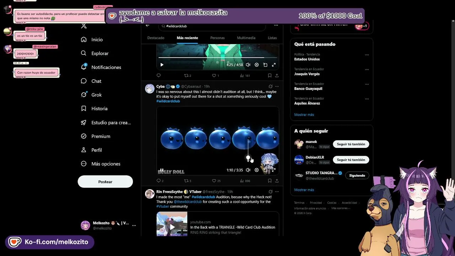The image size is (455, 256).
Task: Like the post with 1 like
Action: [x=215, y=75]
